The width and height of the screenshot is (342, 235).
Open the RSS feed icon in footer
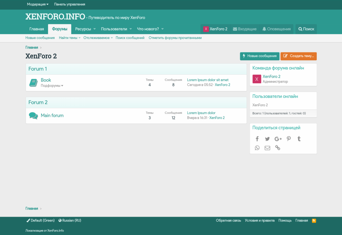tap(314, 220)
